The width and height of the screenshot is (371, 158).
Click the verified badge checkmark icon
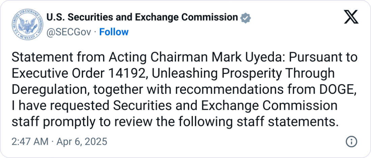tap(246, 18)
